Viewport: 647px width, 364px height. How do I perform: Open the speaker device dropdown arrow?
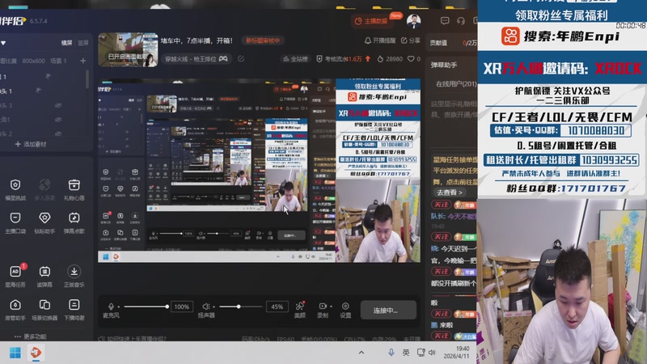tap(214, 307)
